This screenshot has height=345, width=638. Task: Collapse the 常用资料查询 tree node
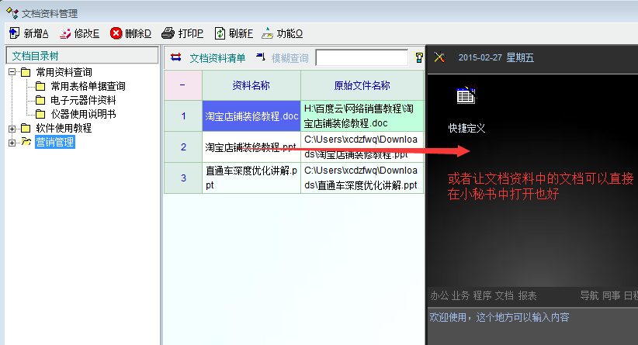click(12, 72)
